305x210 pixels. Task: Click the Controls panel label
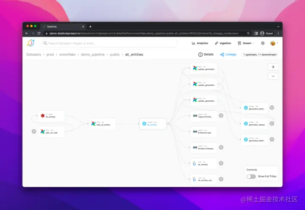click(x=252, y=170)
